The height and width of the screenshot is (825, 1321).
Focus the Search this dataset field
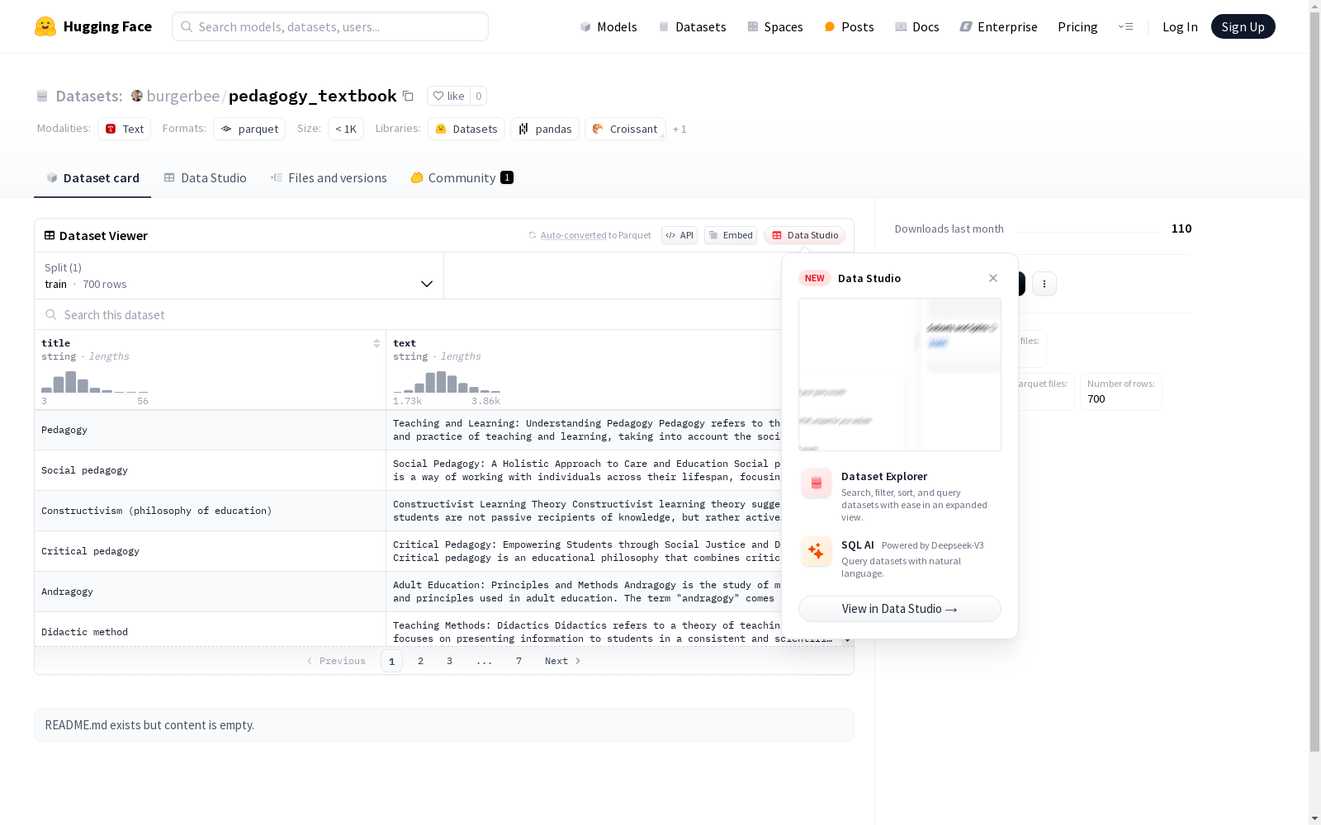click(409, 314)
